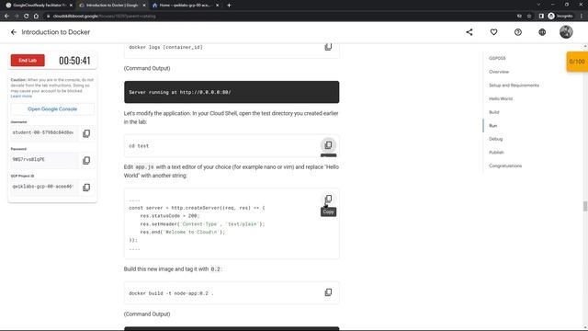Click the share icon in header
588x331 pixels.
click(469, 32)
